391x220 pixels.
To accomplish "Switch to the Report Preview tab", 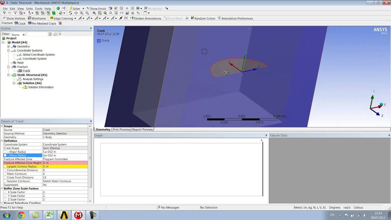I will click(x=142, y=130).
